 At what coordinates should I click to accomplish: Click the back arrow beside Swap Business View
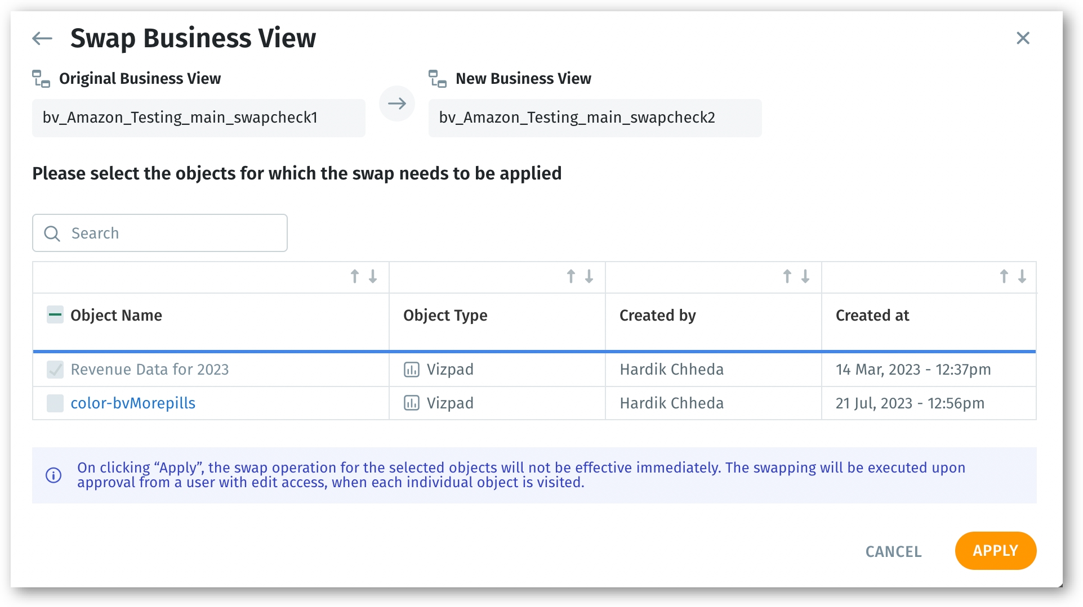pos(42,38)
